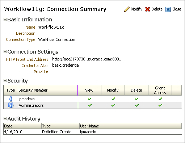Click the Credential Alias label
185x143 pixels.
[x=35, y=66]
